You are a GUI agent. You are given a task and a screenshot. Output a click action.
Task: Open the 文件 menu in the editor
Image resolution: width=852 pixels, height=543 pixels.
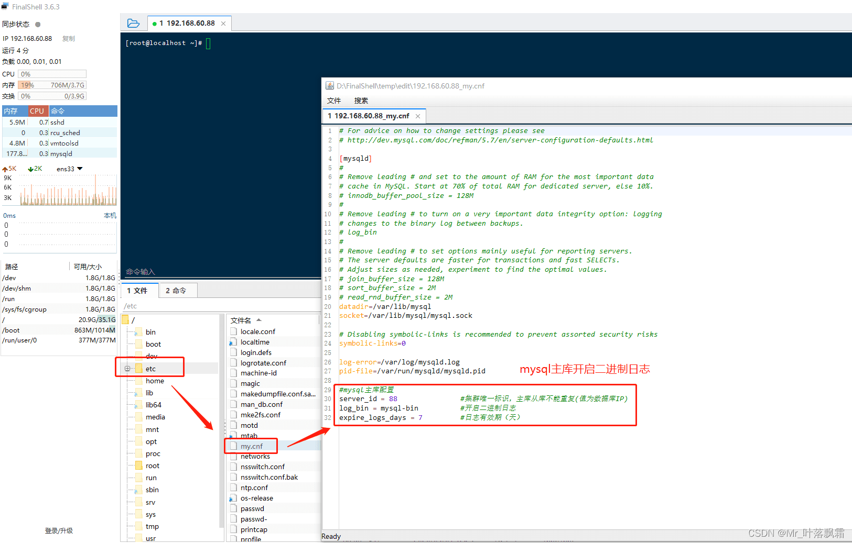tap(334, 101)
